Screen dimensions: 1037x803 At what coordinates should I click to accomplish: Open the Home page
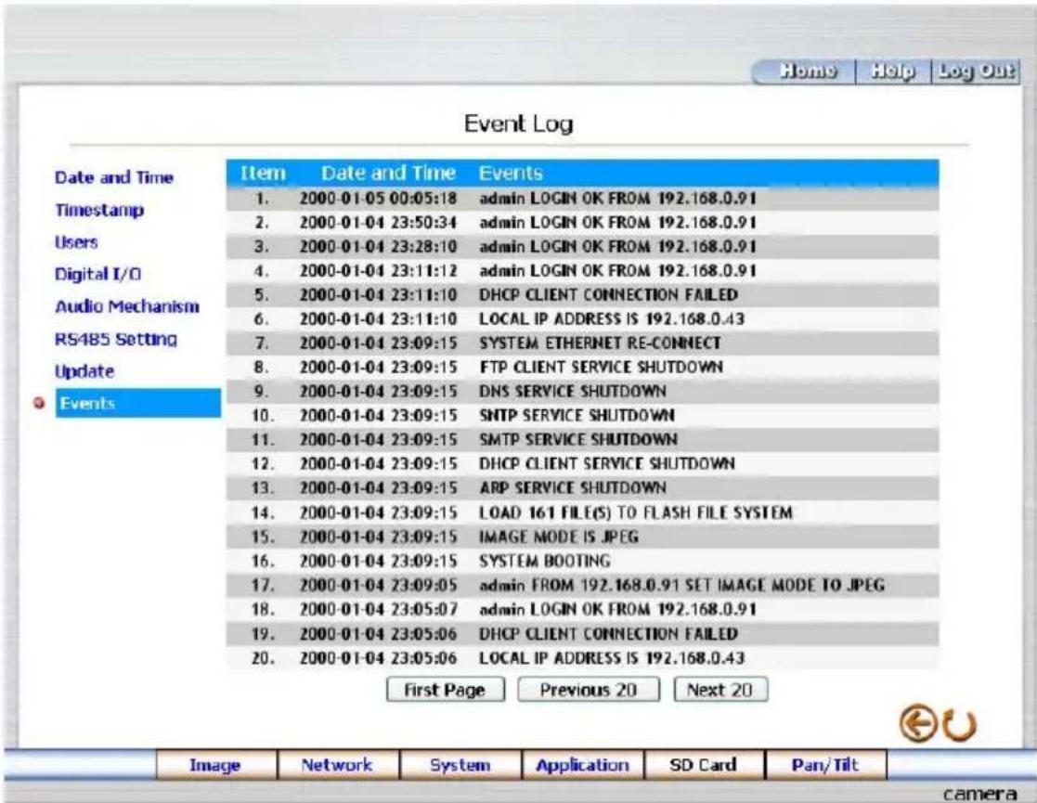click(807, 71)
